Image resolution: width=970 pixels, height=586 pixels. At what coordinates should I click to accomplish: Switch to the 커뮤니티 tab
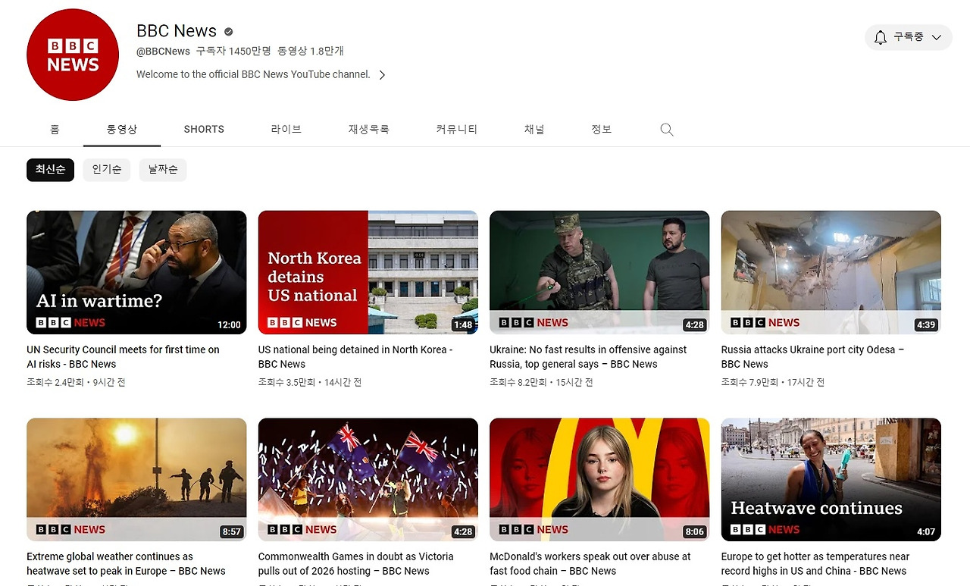[457, 130]
